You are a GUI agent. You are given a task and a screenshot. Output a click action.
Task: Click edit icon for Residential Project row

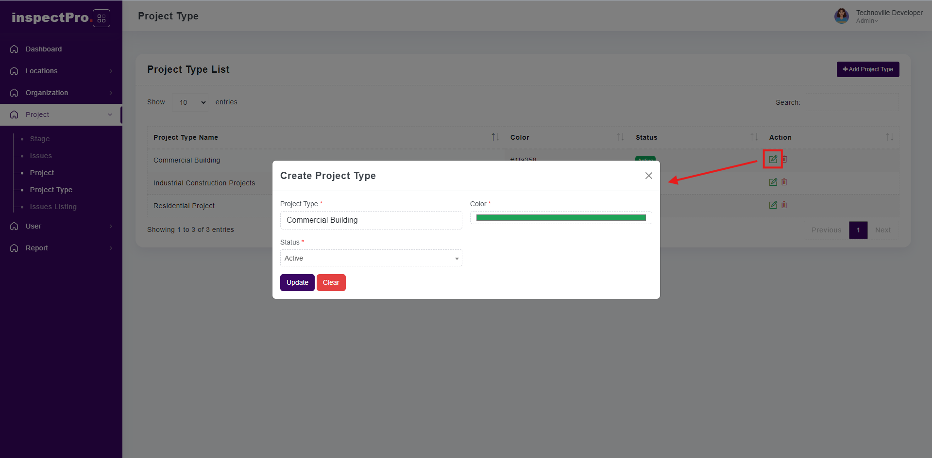pos(773,205)
